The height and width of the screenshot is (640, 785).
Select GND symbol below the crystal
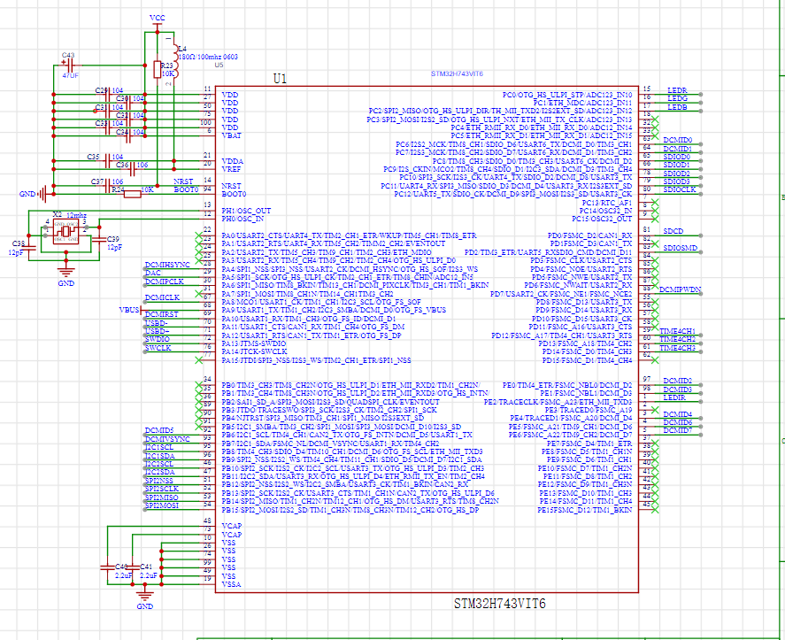(65, 274)
